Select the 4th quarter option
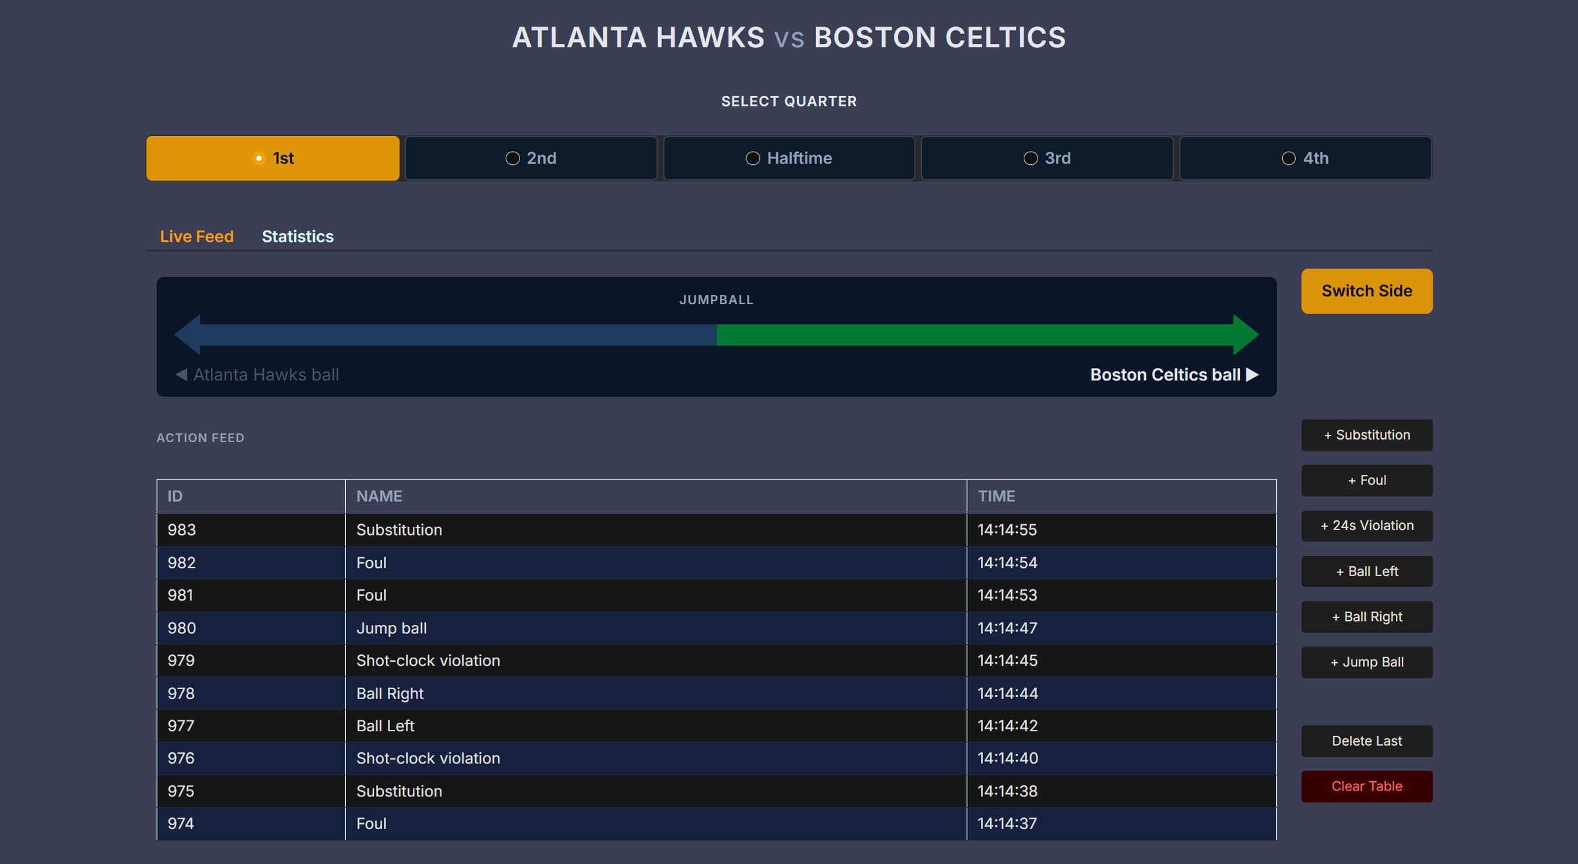The height and width of the screenshot is (864, 1578). coord(1306,158)
